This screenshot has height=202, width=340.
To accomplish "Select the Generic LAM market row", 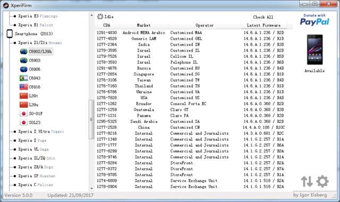I will click(190, 39).
